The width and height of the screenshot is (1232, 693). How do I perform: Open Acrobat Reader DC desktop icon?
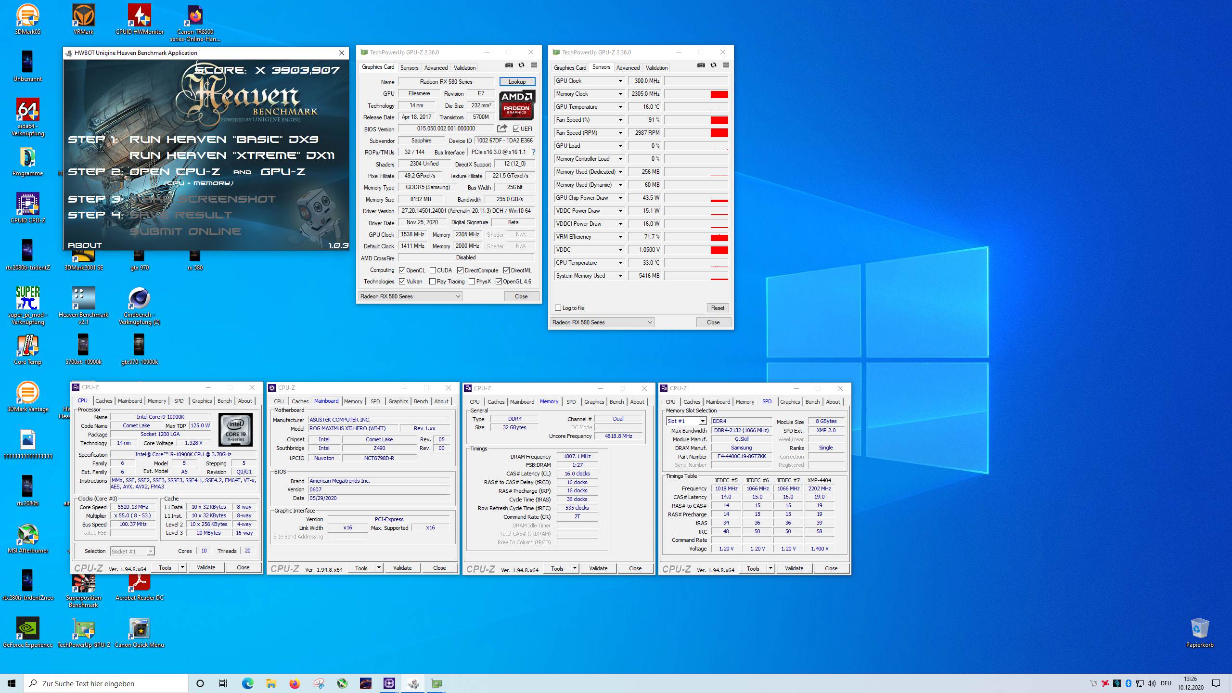[x=139, y=586]
